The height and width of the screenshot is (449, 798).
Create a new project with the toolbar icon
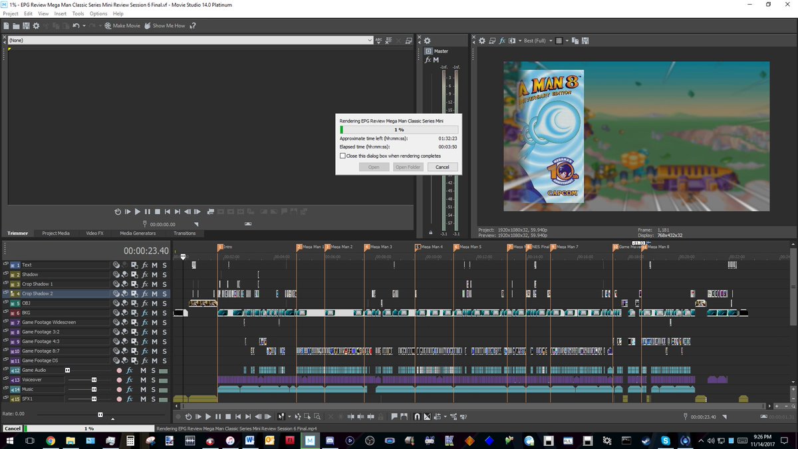click(x=6, y=25)
